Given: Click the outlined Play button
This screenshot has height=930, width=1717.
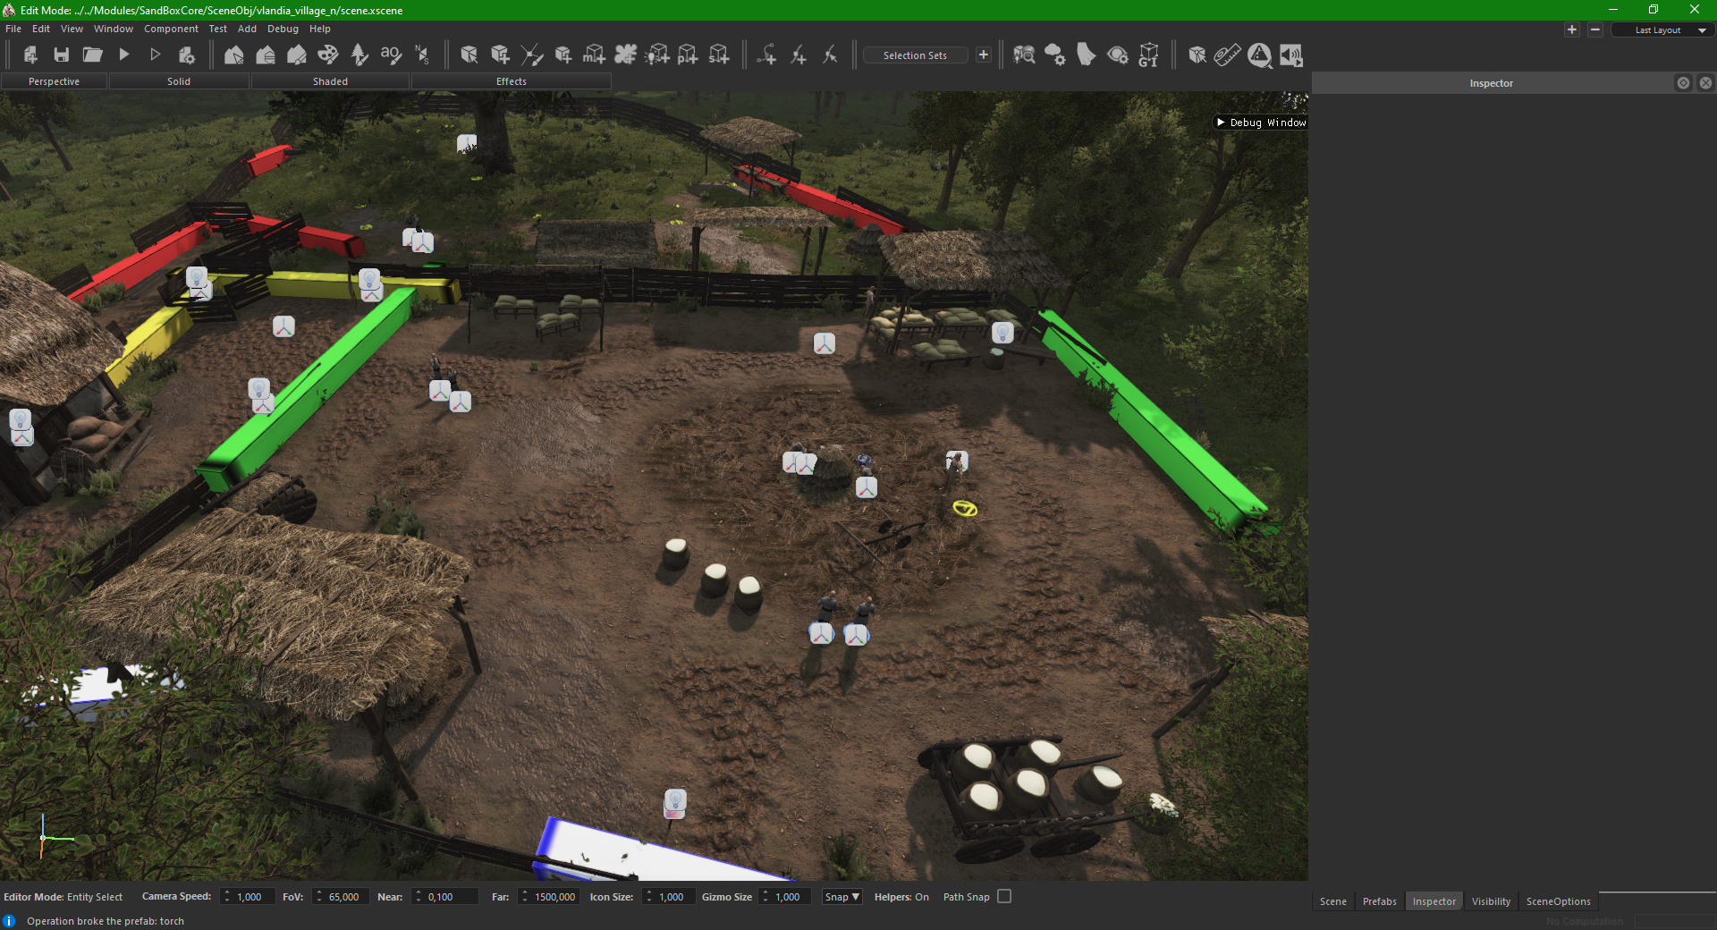Looking at the screenshot, I should pyautogui.click(x=155, y=55).
